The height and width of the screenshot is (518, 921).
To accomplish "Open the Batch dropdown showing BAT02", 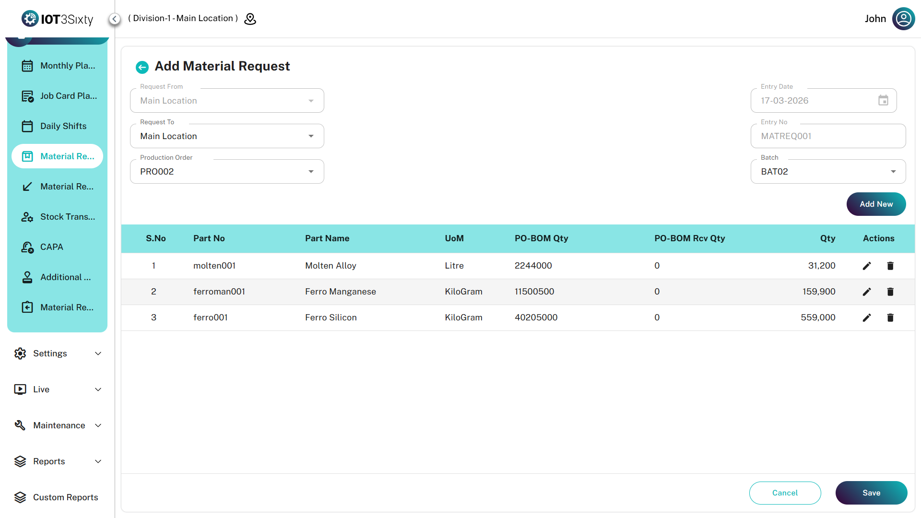I will tap(828, 172).
